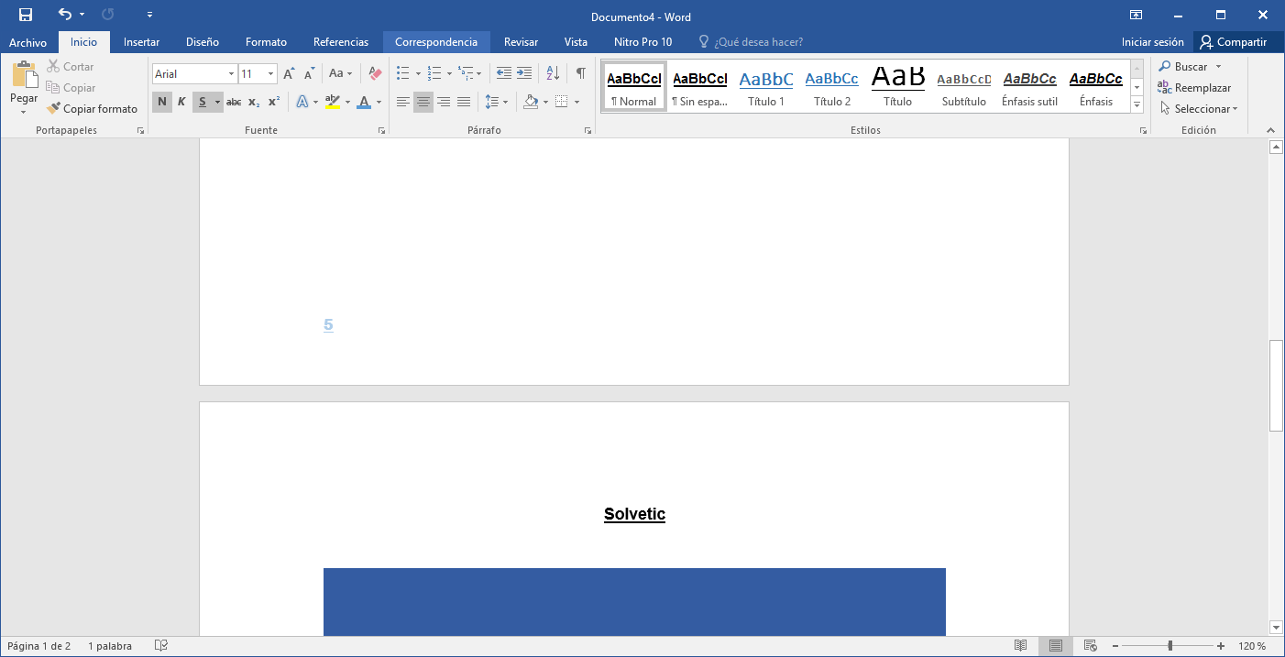The image size is (1285, 657).
Task: Decrease font size with smaller A
Action: [310, 74]
